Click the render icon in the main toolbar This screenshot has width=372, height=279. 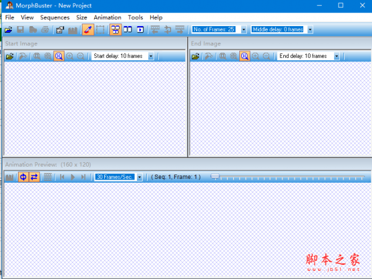point(73,30)
